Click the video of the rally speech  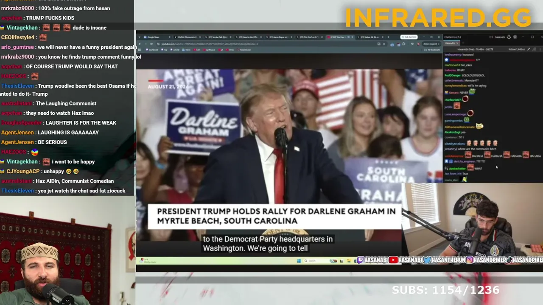(x=289, y=155)
